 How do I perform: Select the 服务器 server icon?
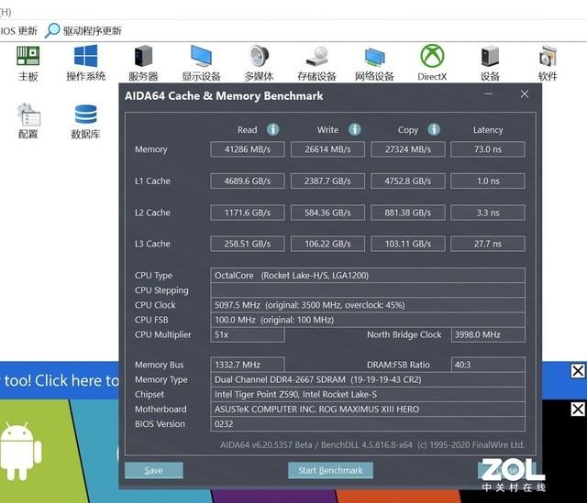(143, 56)
